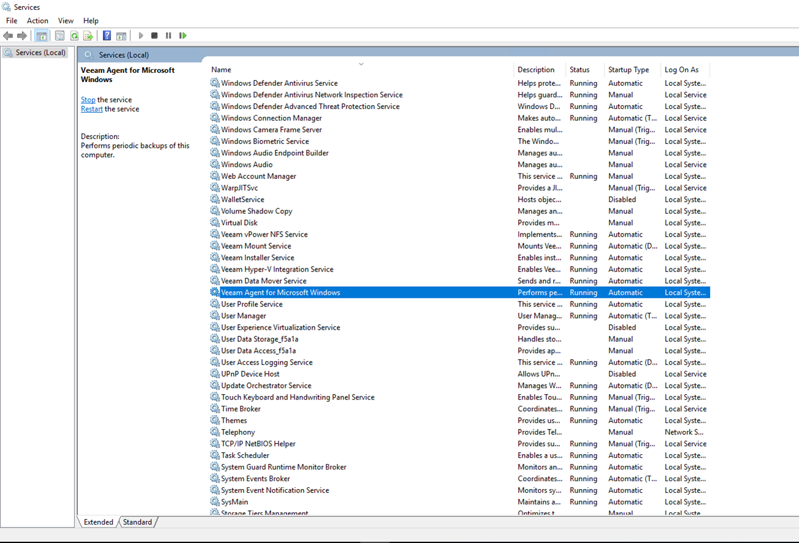This screenshot has height=543, width=799.
Task: Click gear icon beside Task Scheduler
Action: point(215,455)
